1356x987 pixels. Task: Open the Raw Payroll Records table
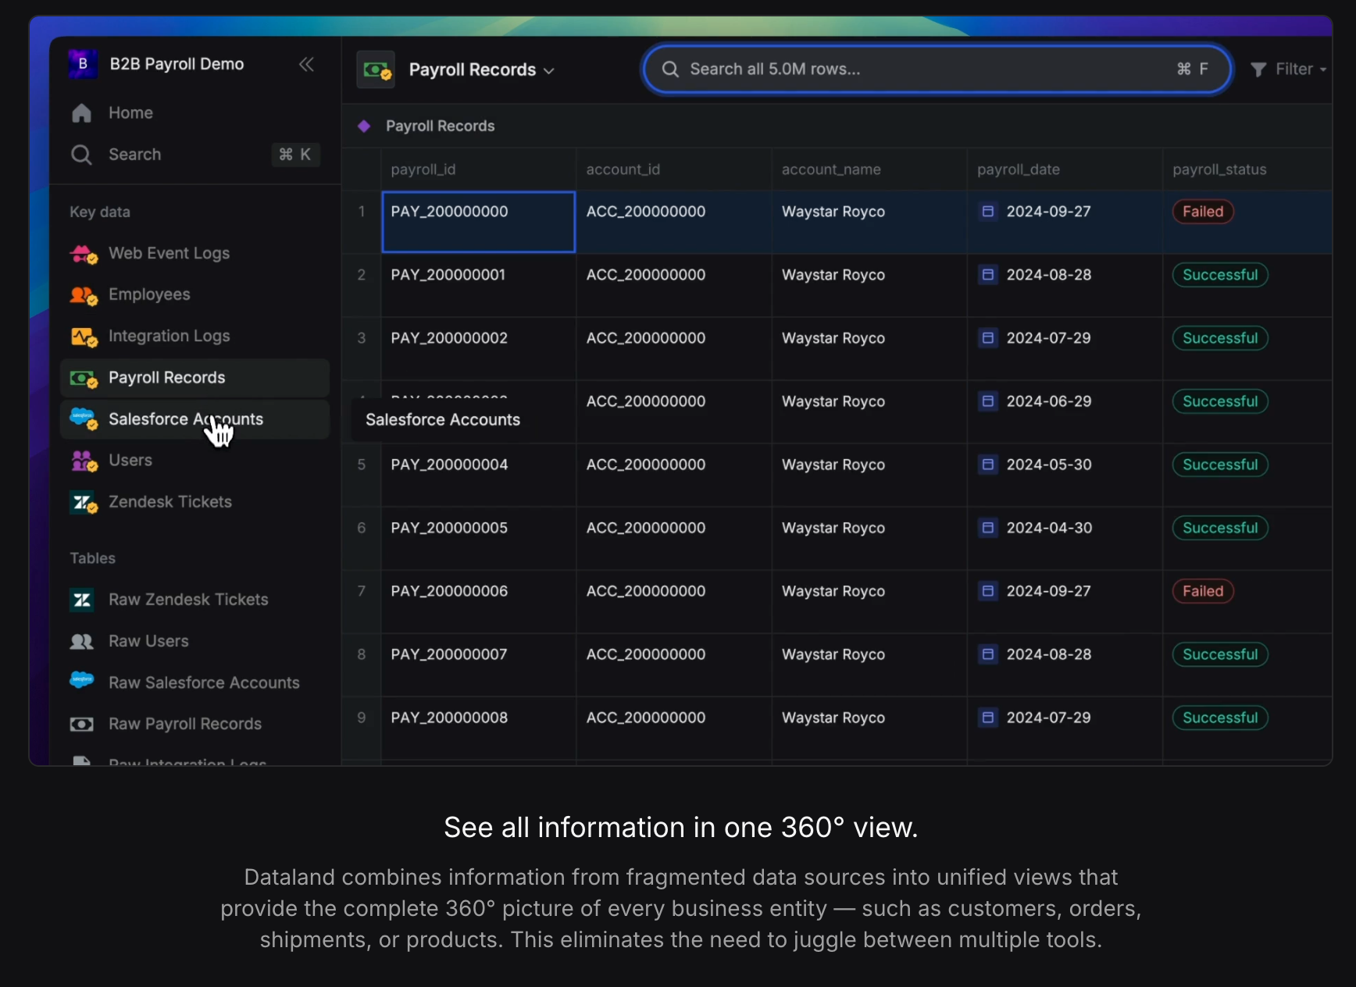click(x=185, y=724)
